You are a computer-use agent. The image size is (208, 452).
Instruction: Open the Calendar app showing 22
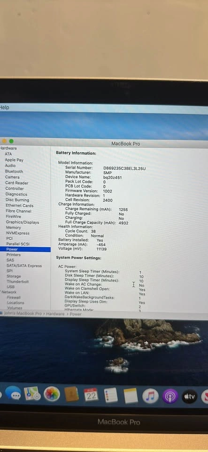click(91, 395)
